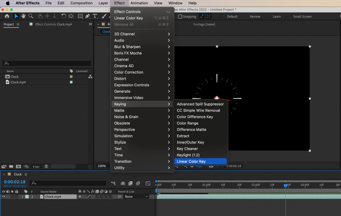
Task: Select the Brush tool
Action: tap(103, 16)
